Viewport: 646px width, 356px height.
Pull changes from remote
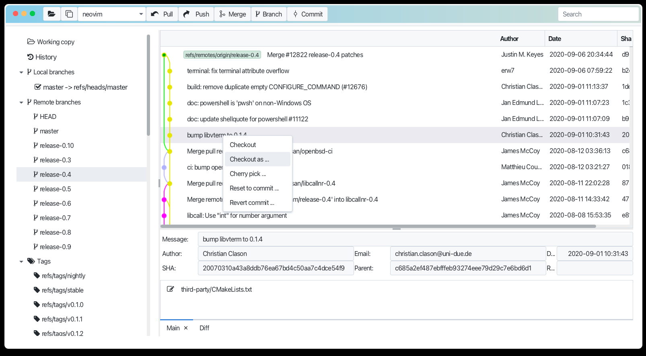tap(162, 14)
